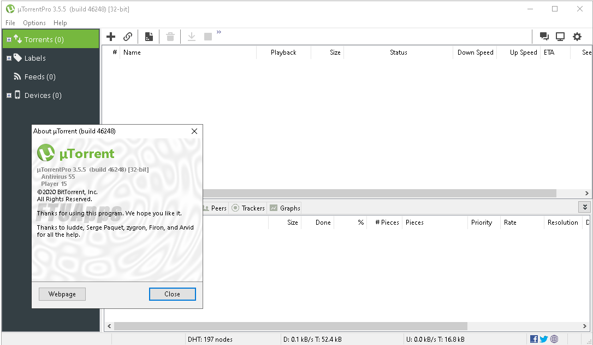Sort by ETA column header
The image size is (593, 345).
[x=555, y=52]
